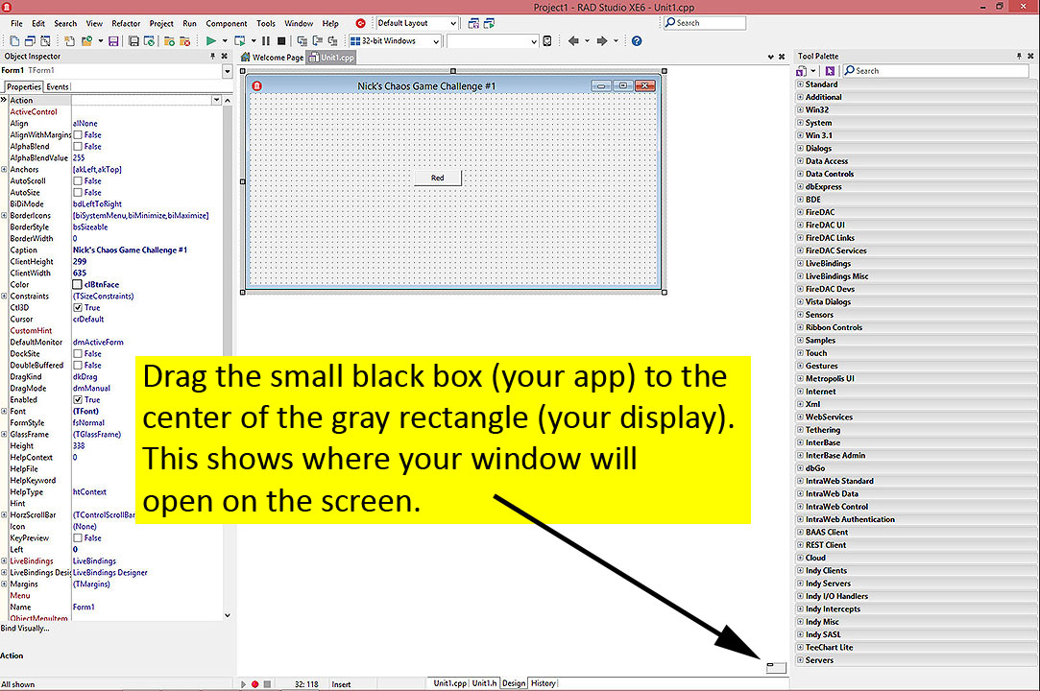1040x691 pixels.
Task: Close the Tool Palette panel
Action: point(1030,57)
